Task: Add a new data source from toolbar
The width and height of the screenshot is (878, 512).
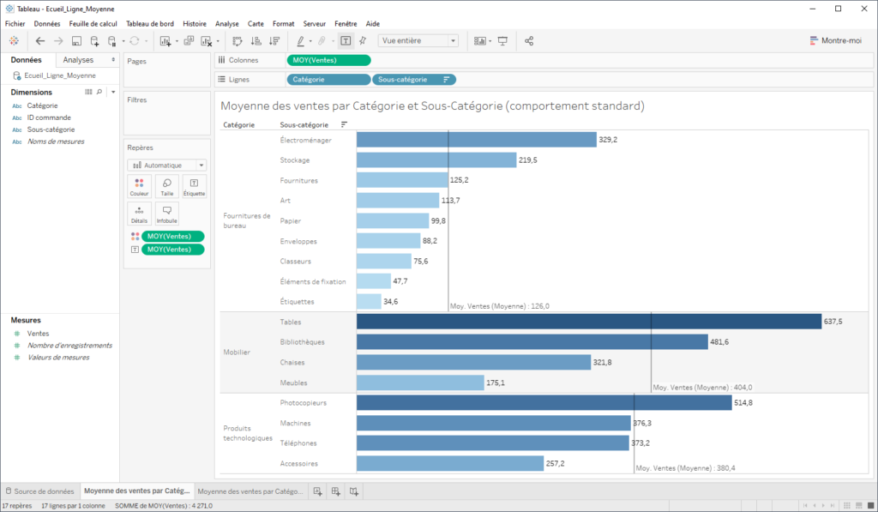Action: coord(94,41)
